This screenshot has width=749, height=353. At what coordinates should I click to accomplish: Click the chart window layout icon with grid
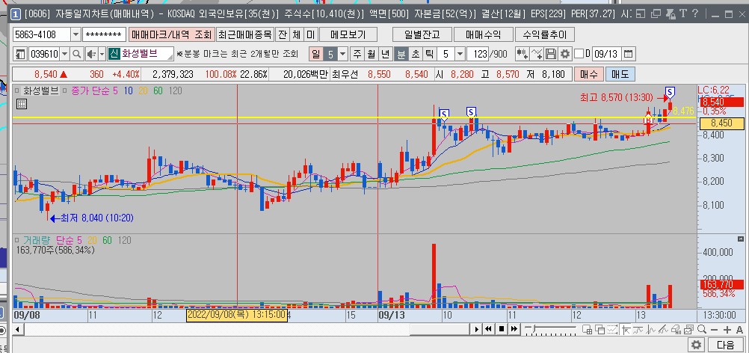click(x=587, y=329)
